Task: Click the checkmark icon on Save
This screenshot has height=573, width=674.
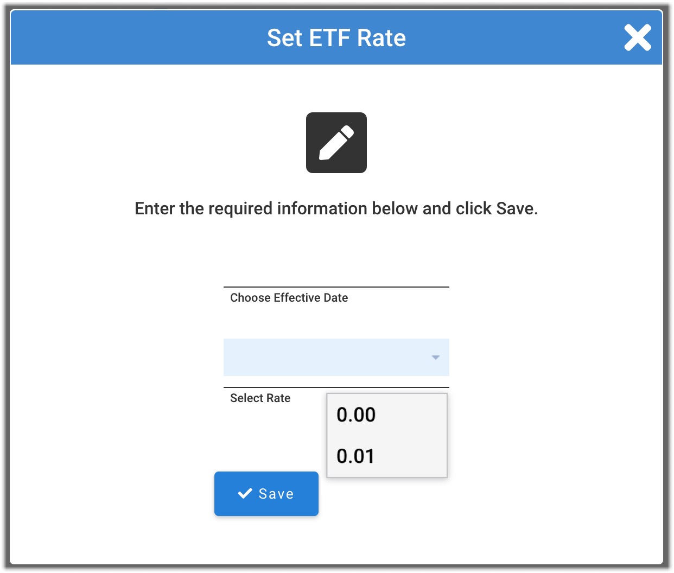Action: [245, 493]
